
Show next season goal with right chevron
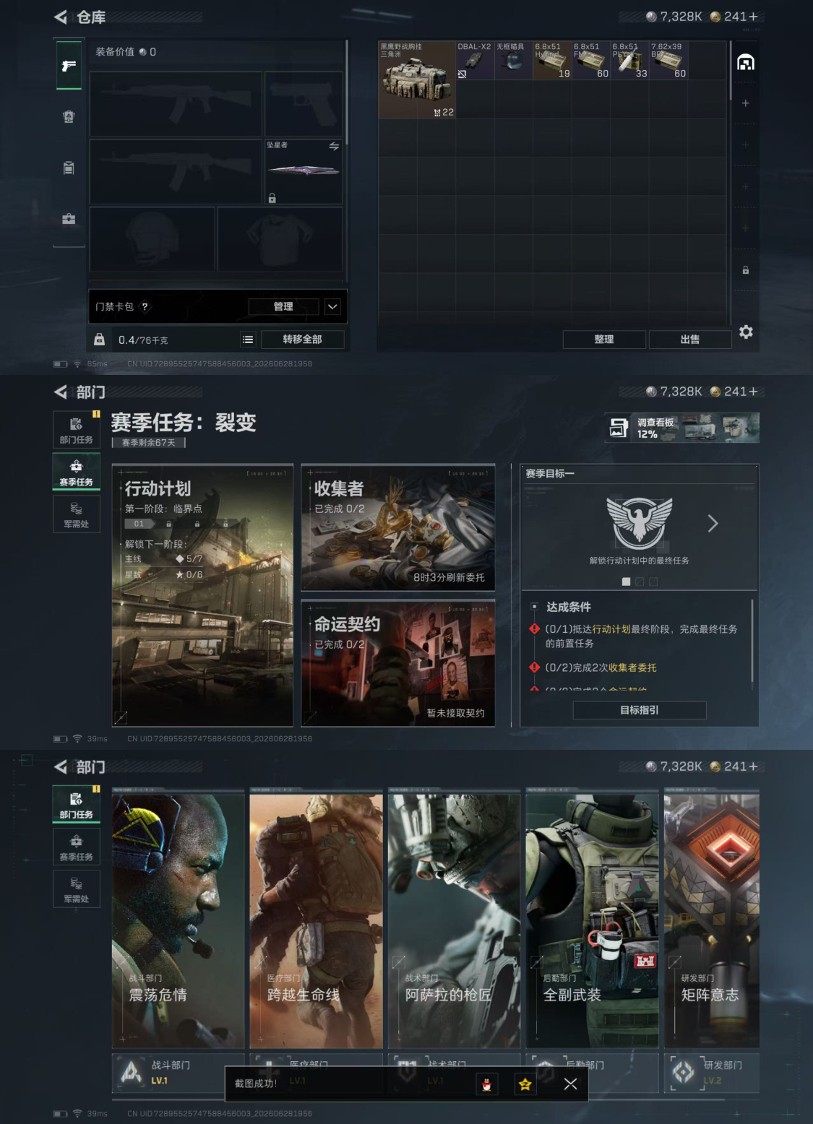713,524
